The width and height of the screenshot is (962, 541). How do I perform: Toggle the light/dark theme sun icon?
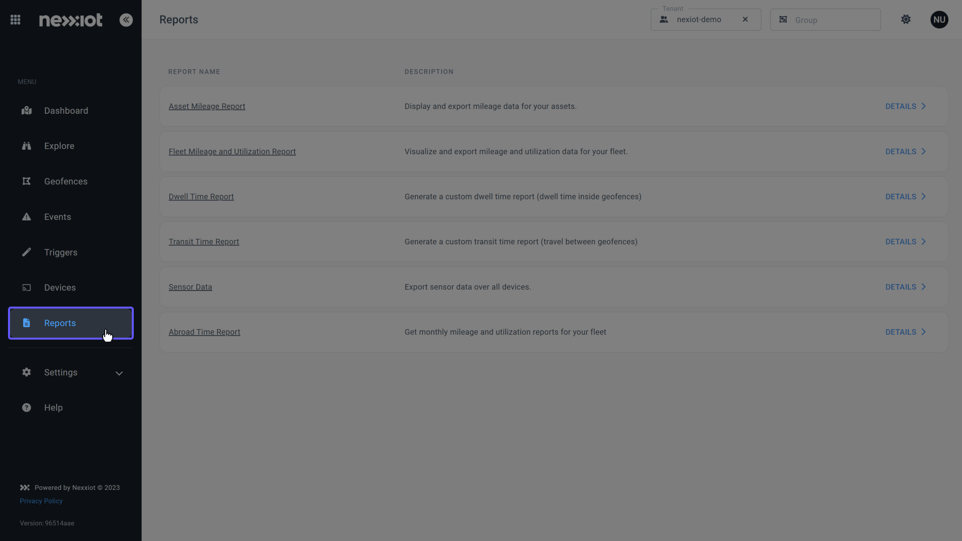[x=906, y=20]
